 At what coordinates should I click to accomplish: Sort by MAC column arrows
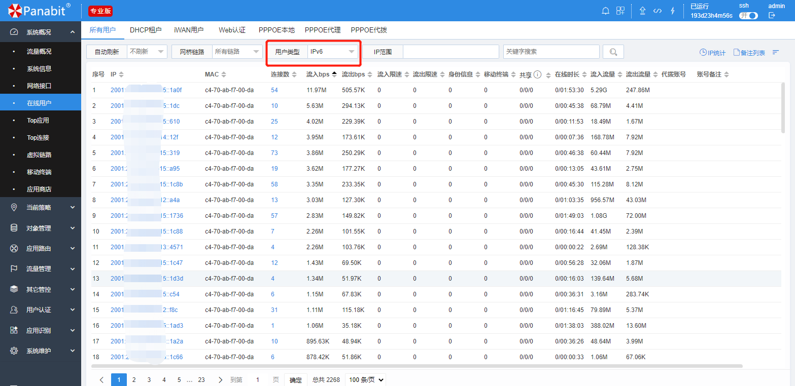pos(224,74)
